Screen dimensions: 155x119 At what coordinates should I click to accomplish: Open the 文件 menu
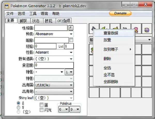pos(10,14)
